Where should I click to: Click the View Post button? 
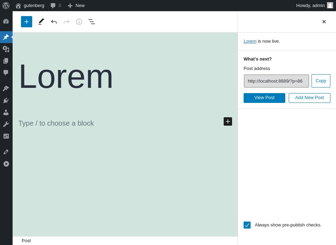(x=265, y=98)
